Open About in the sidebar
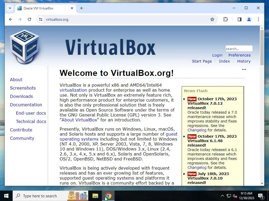This screenshot has height=201, width=269. coord(16,80)
